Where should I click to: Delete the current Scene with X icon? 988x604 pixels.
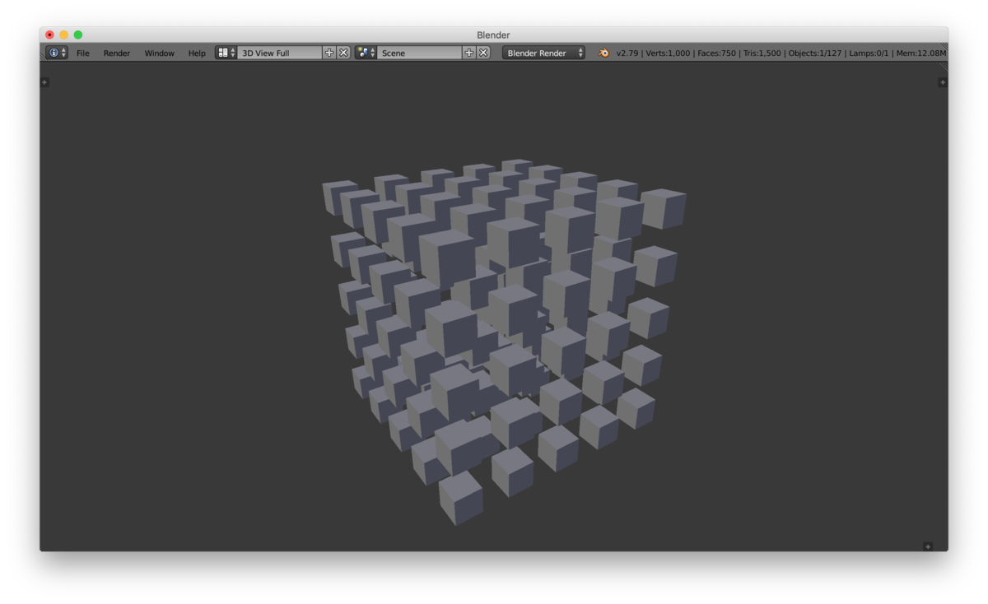(483, 53)
